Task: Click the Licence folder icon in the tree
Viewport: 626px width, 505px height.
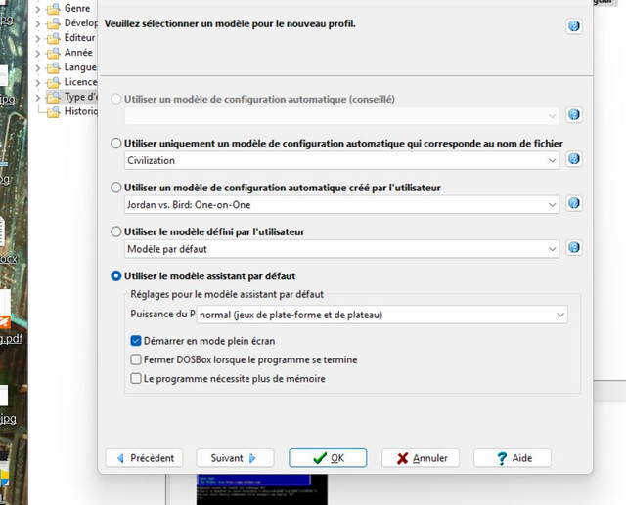Action: click(53, 82)
